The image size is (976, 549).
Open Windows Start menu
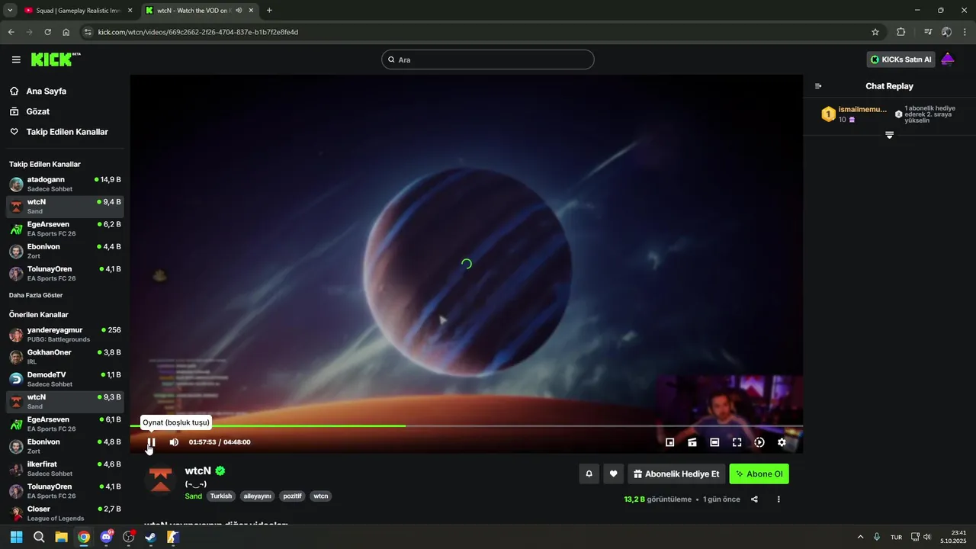(x=16, y=537)
